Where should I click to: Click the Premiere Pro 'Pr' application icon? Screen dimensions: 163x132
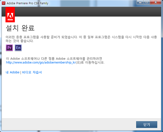point(9,48)
